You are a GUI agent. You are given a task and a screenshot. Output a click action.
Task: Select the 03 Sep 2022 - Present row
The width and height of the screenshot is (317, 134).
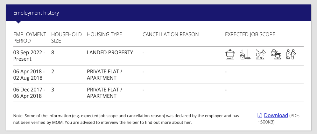pos(158,56)
